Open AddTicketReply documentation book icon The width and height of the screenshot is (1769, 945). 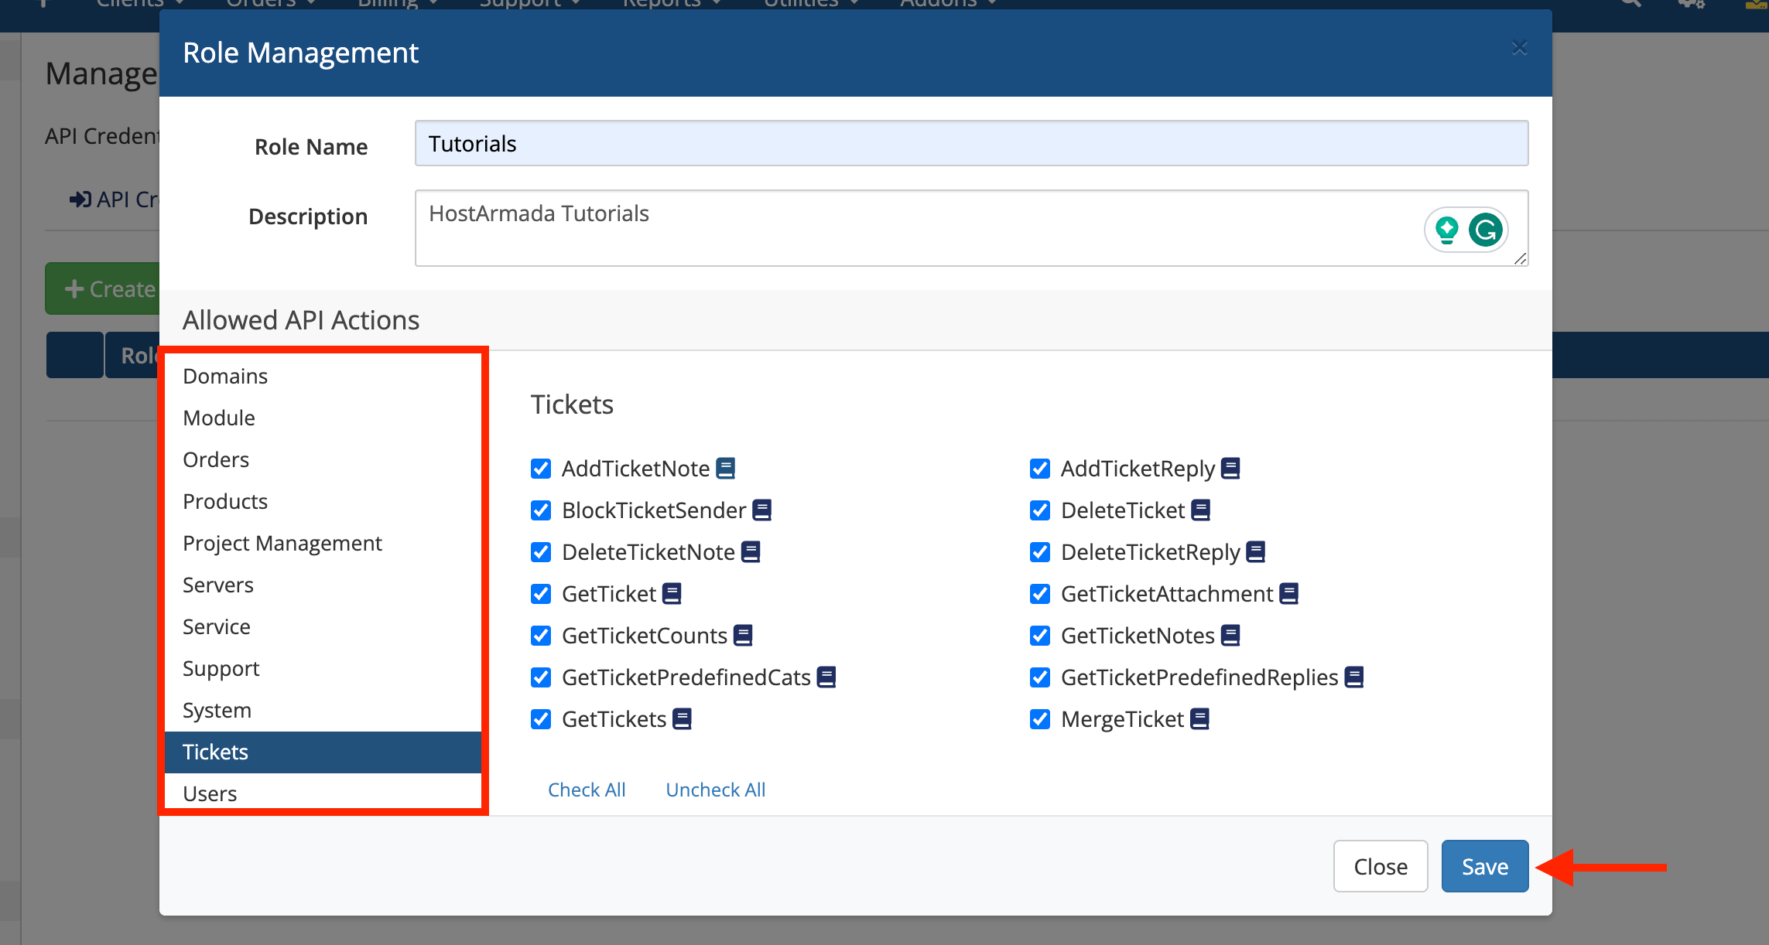pos(1230,469)
